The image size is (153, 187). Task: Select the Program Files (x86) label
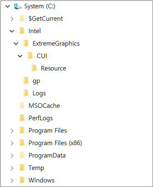55,143
